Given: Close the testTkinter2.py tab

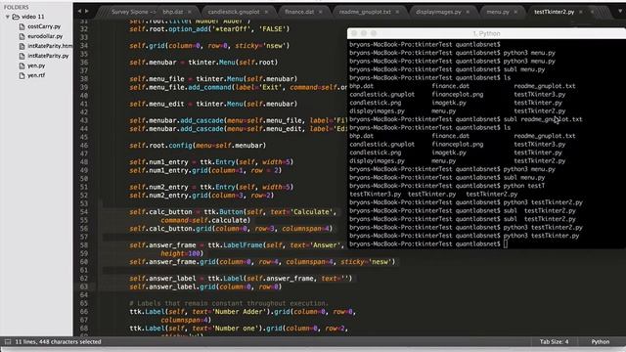Looking at the screenshot, I should [x=581, y=12].
